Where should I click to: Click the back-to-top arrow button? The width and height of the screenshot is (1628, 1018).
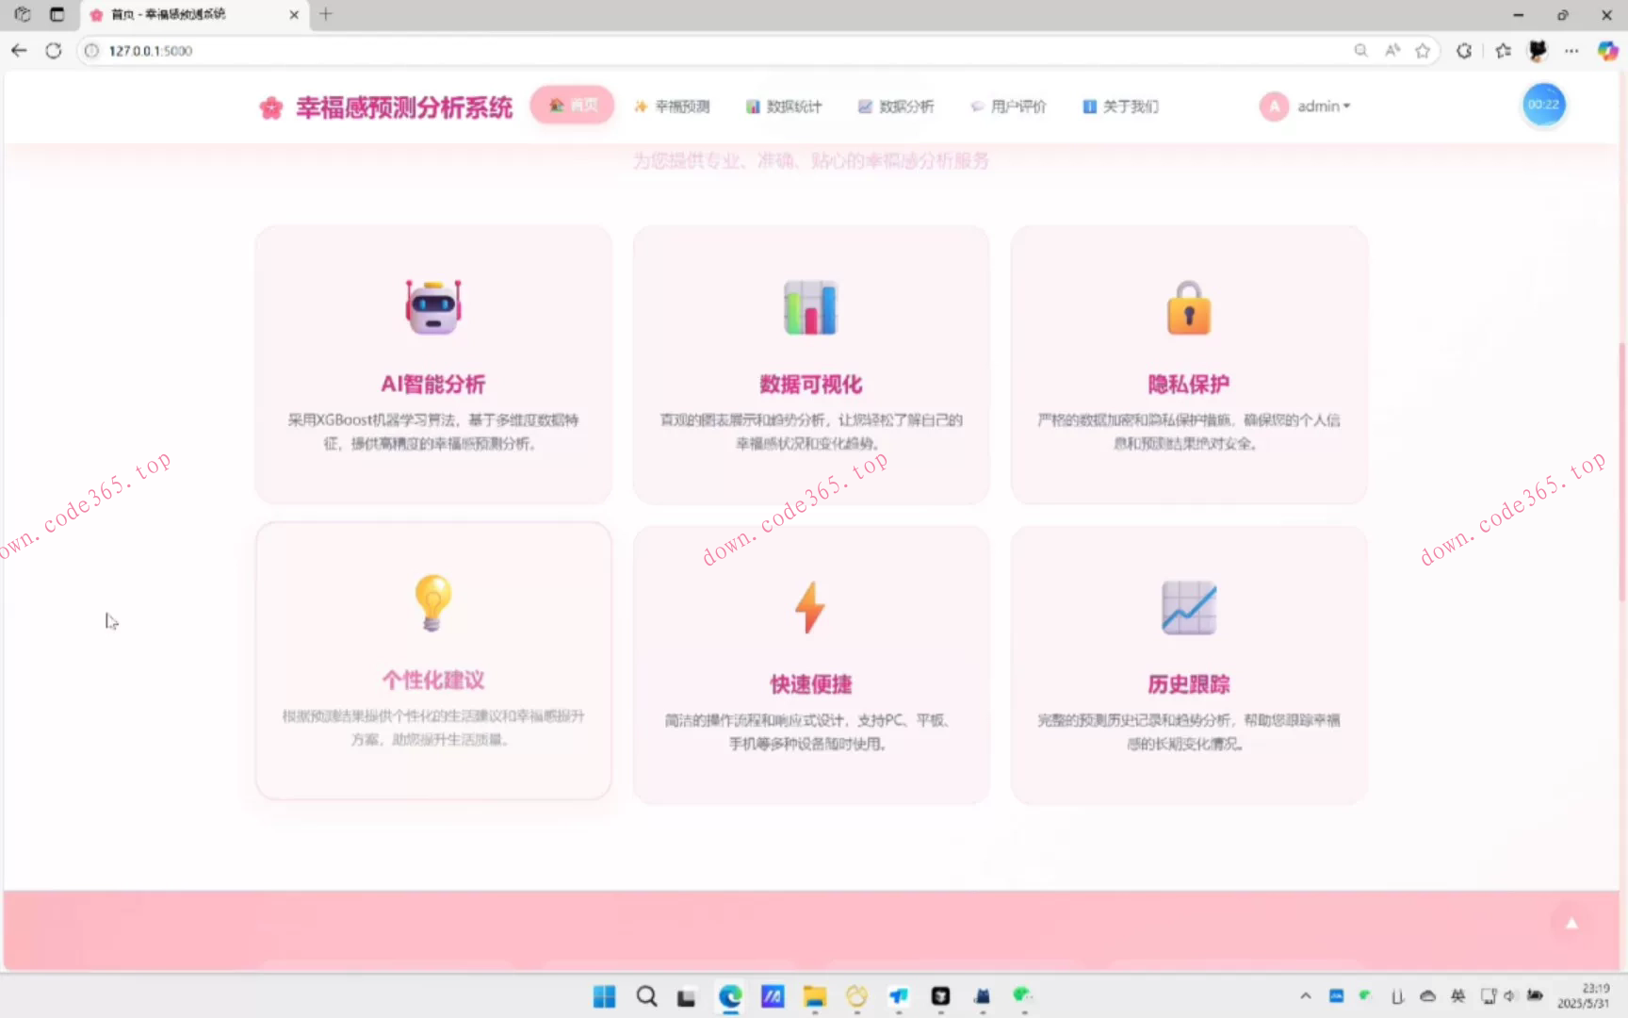tap(1571, 922)
